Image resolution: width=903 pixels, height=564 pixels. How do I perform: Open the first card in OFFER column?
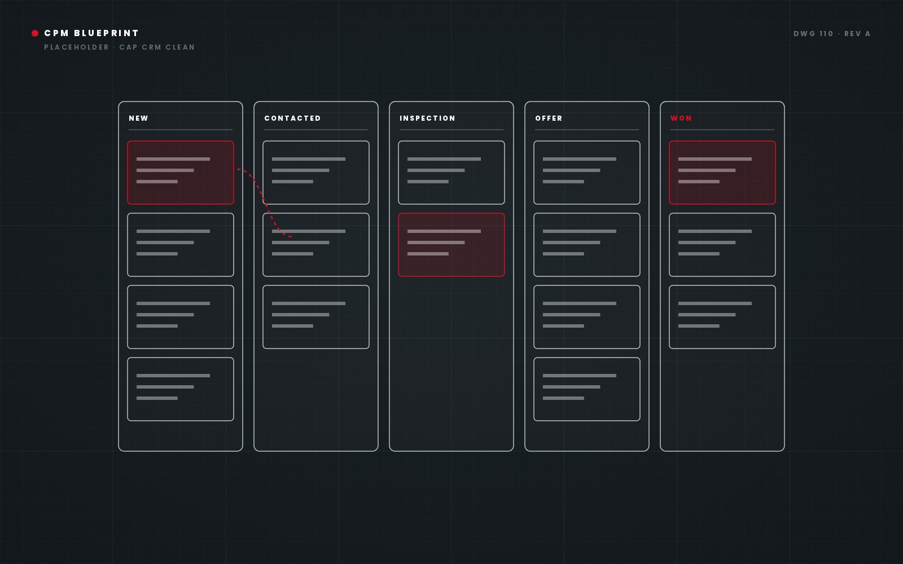pos(587,173)
